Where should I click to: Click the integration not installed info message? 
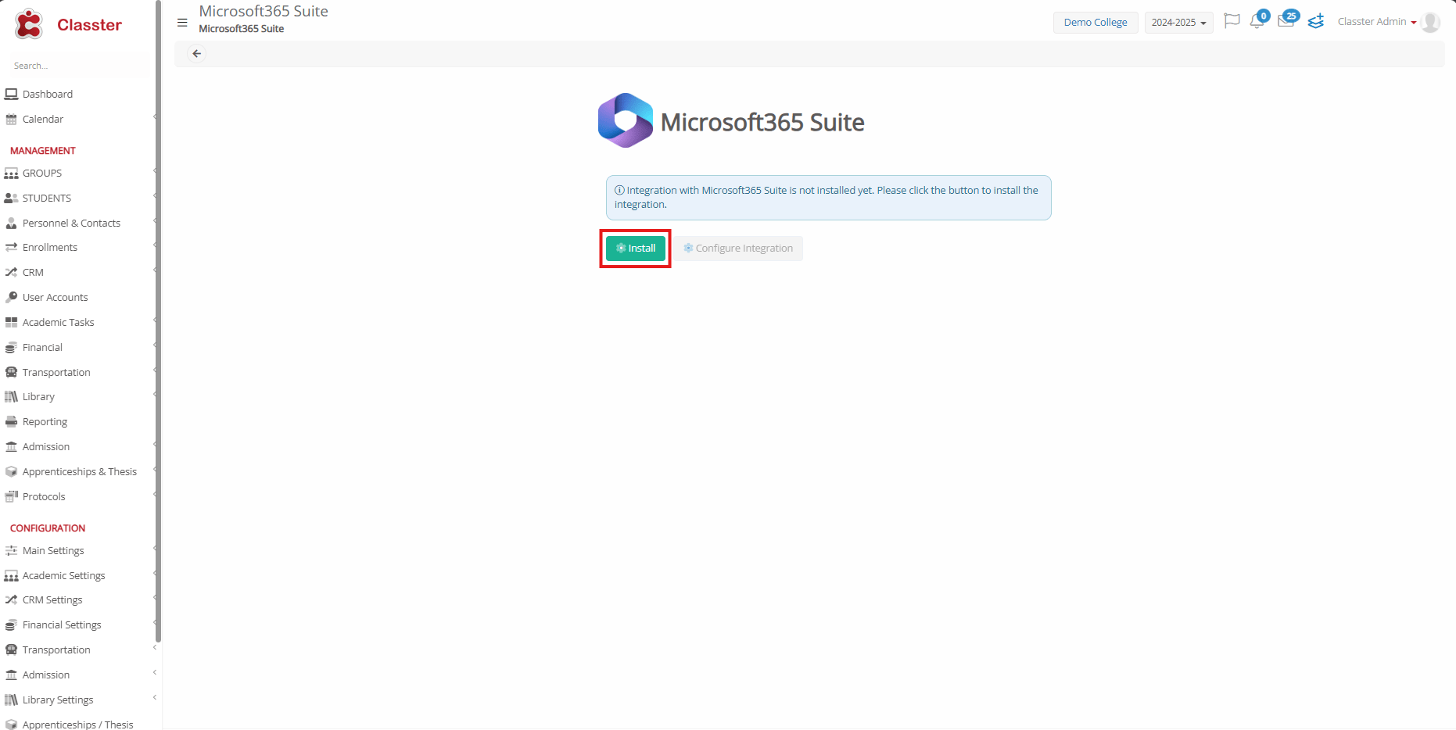pos(828,198)
